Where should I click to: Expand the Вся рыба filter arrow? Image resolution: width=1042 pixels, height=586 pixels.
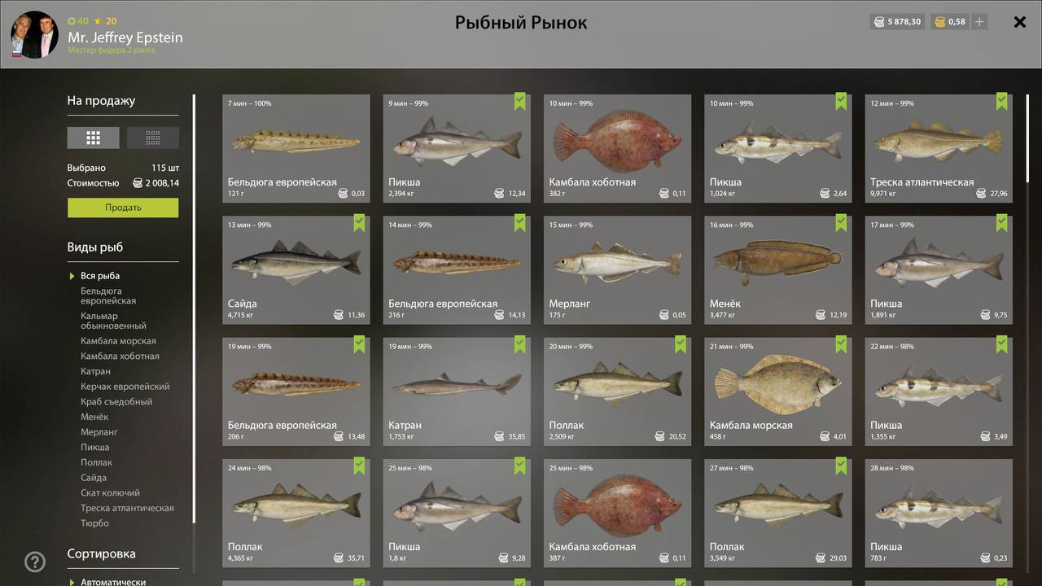tap(72, 276)
